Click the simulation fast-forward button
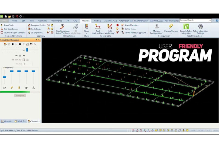Viewport: 219px width, 146px height. [x=24, y=56]
